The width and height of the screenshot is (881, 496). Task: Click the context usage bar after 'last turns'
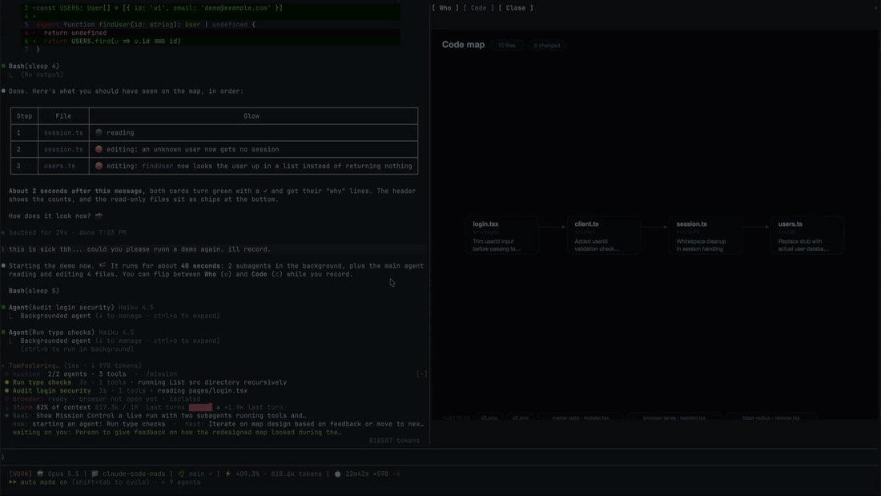[x=200, y=407]
